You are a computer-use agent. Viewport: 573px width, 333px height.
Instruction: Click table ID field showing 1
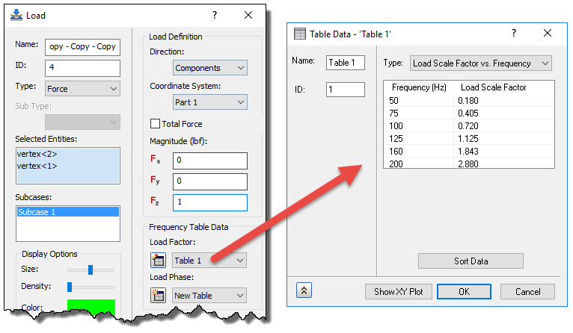pos(346,90)
